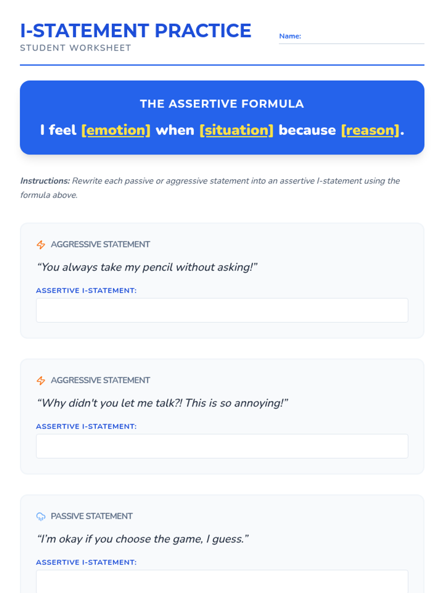This screenshot has height=593, width=444.
Task: Click the yellow [situation] placeholder
Action: point(236,130)
